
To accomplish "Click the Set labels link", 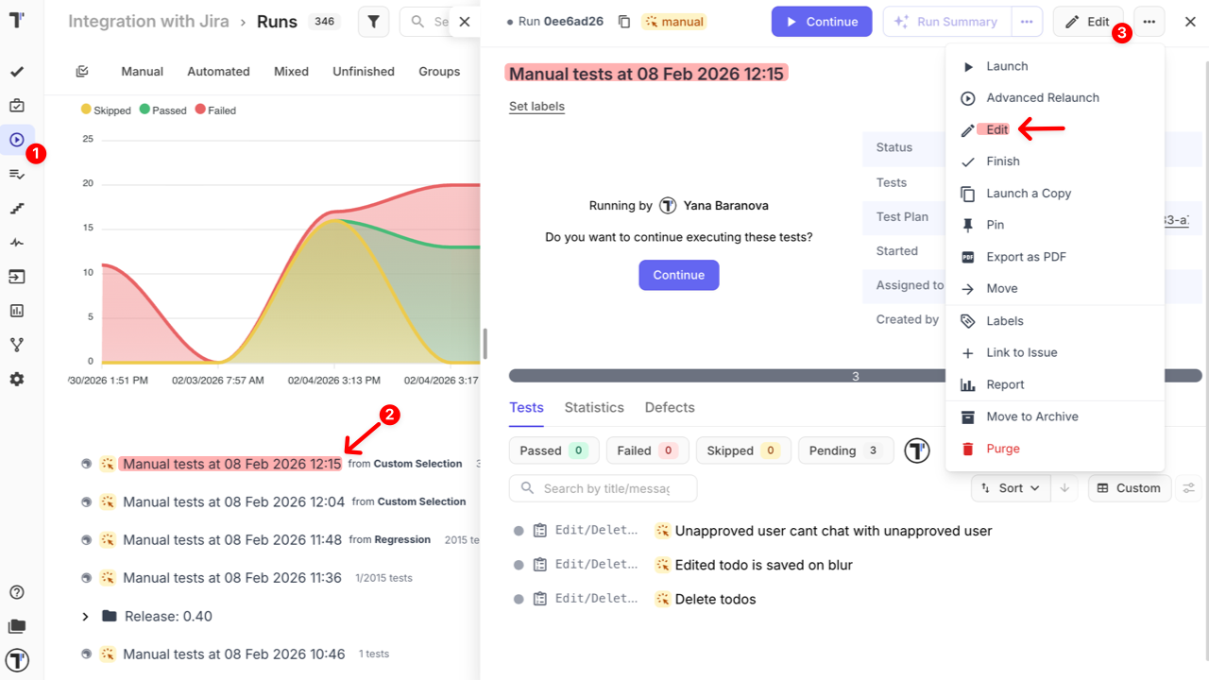I will (x=536, y=107).
